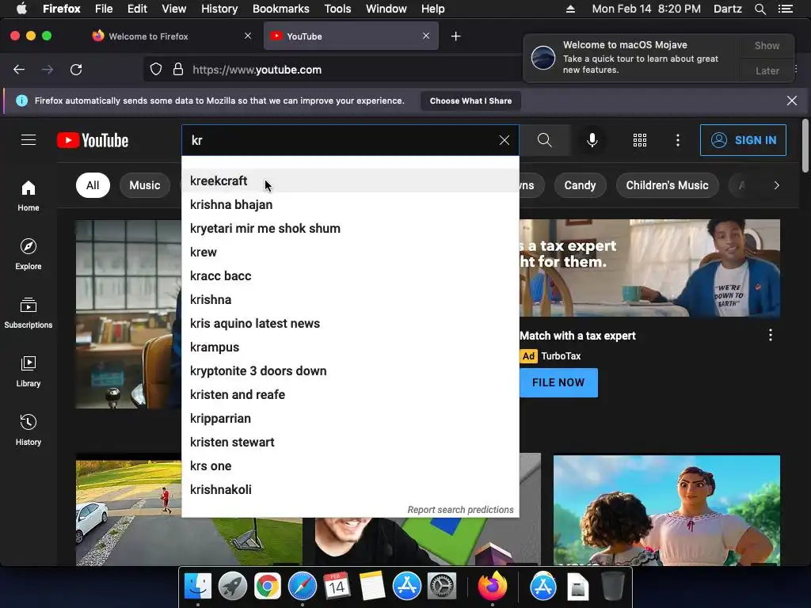Choose the plain krishna suggestion
The width and height of the screenshot is (811, 608).
point(350,300)
